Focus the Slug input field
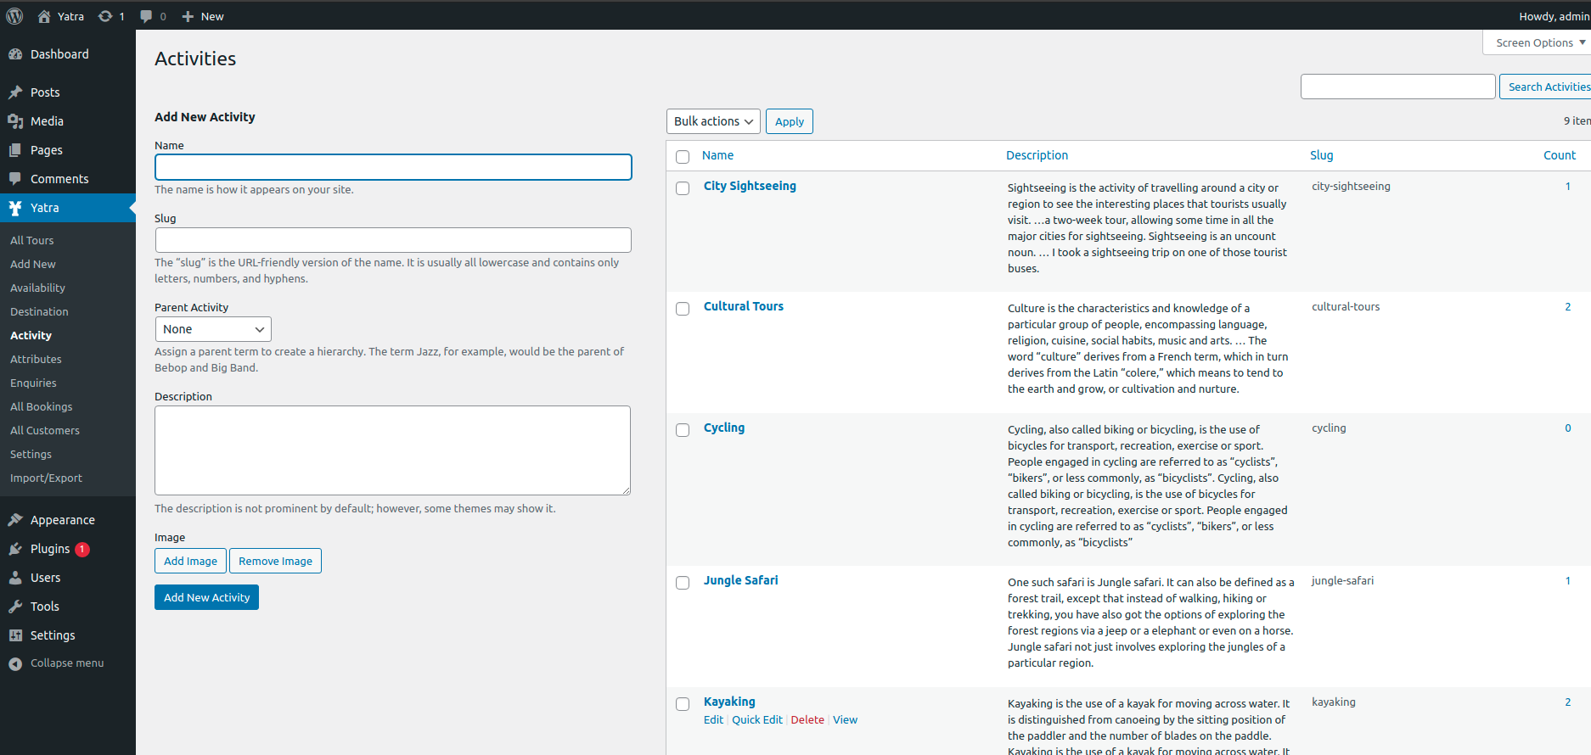Screen dimensions: 1591x755 (x=393, y=240)
